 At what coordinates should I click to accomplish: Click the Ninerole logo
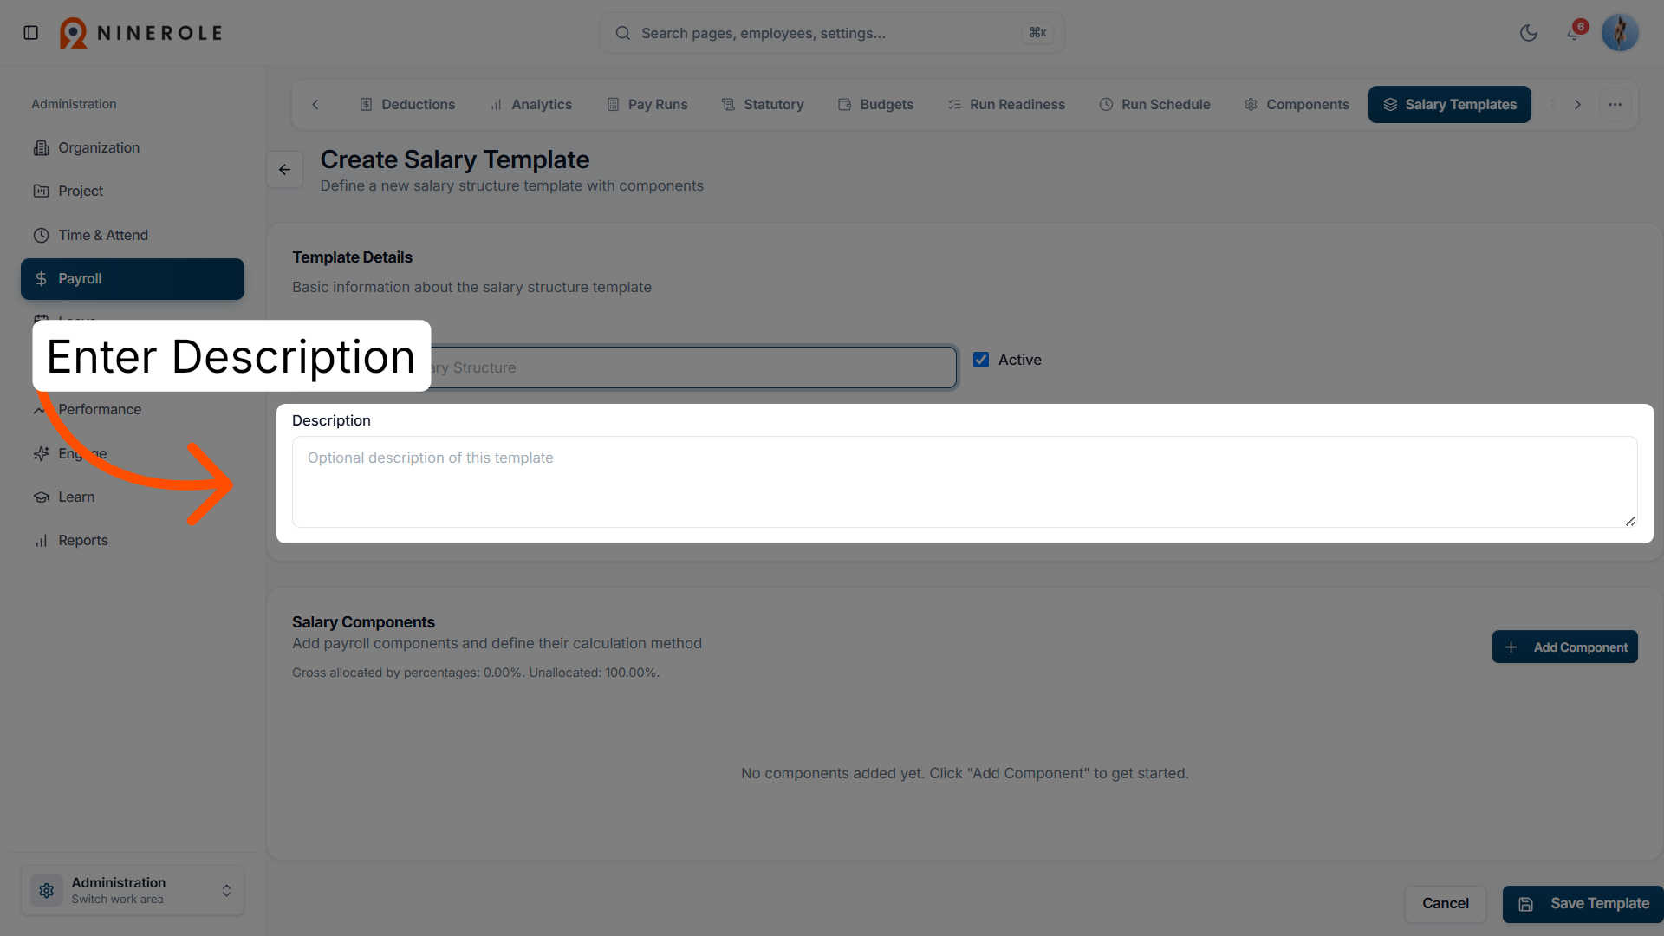[141, 33]
